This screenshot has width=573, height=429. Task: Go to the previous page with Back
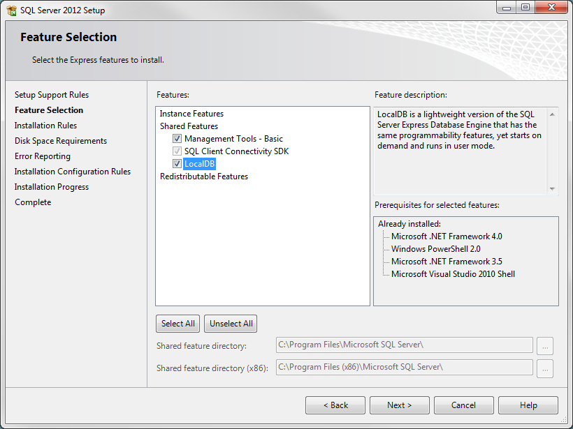[335, 405]
